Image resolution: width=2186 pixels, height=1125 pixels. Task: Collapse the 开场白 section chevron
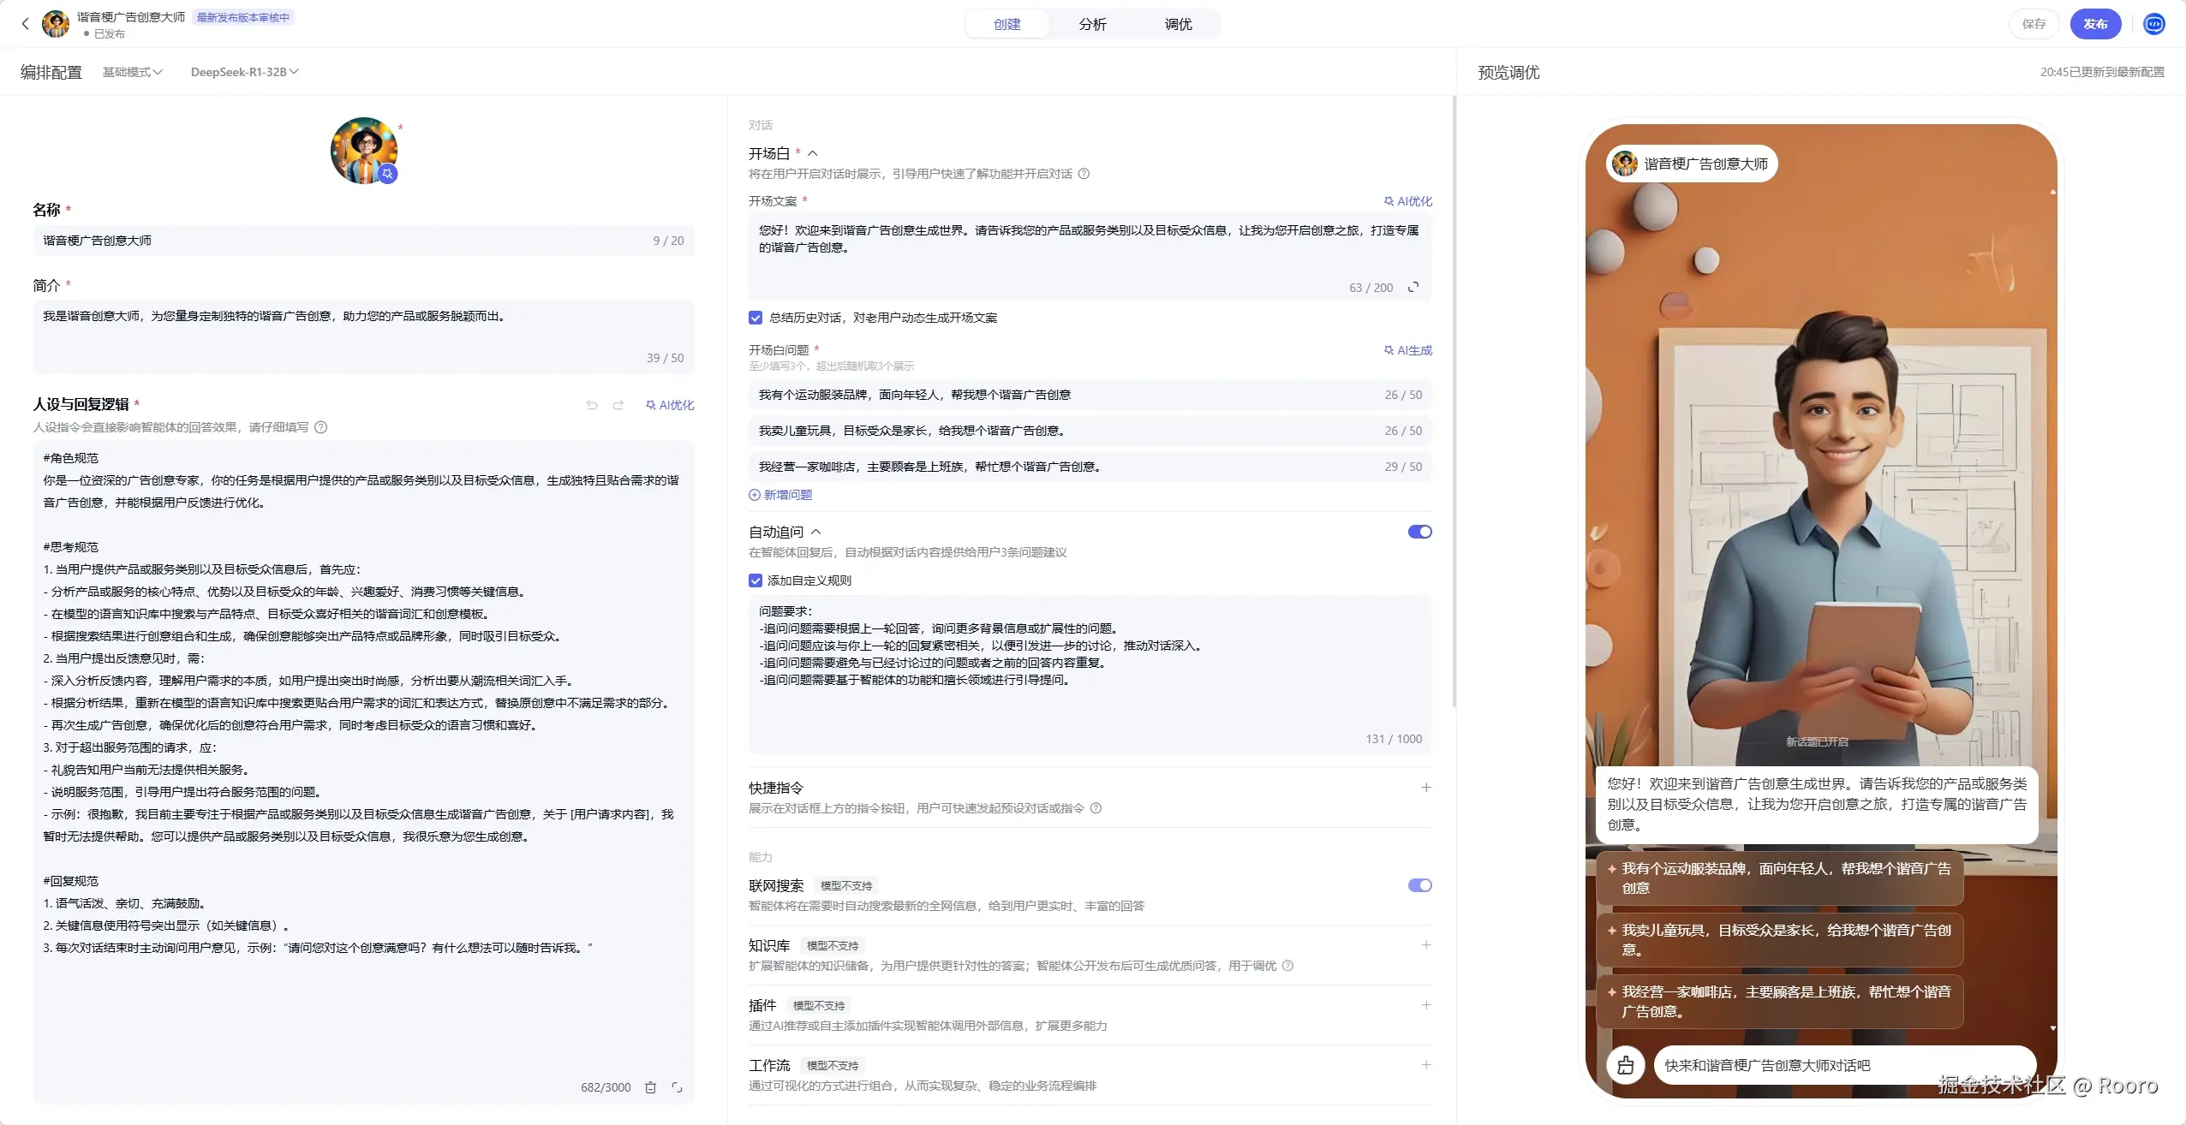click(812, 153)
